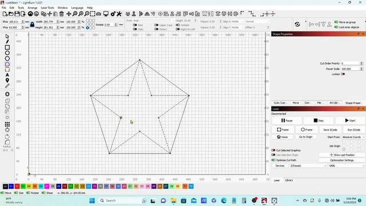The width and height of the screenshot is (366, 206).
Task: Step the Cut Order Priority spinner
Action: coord(361,64)
